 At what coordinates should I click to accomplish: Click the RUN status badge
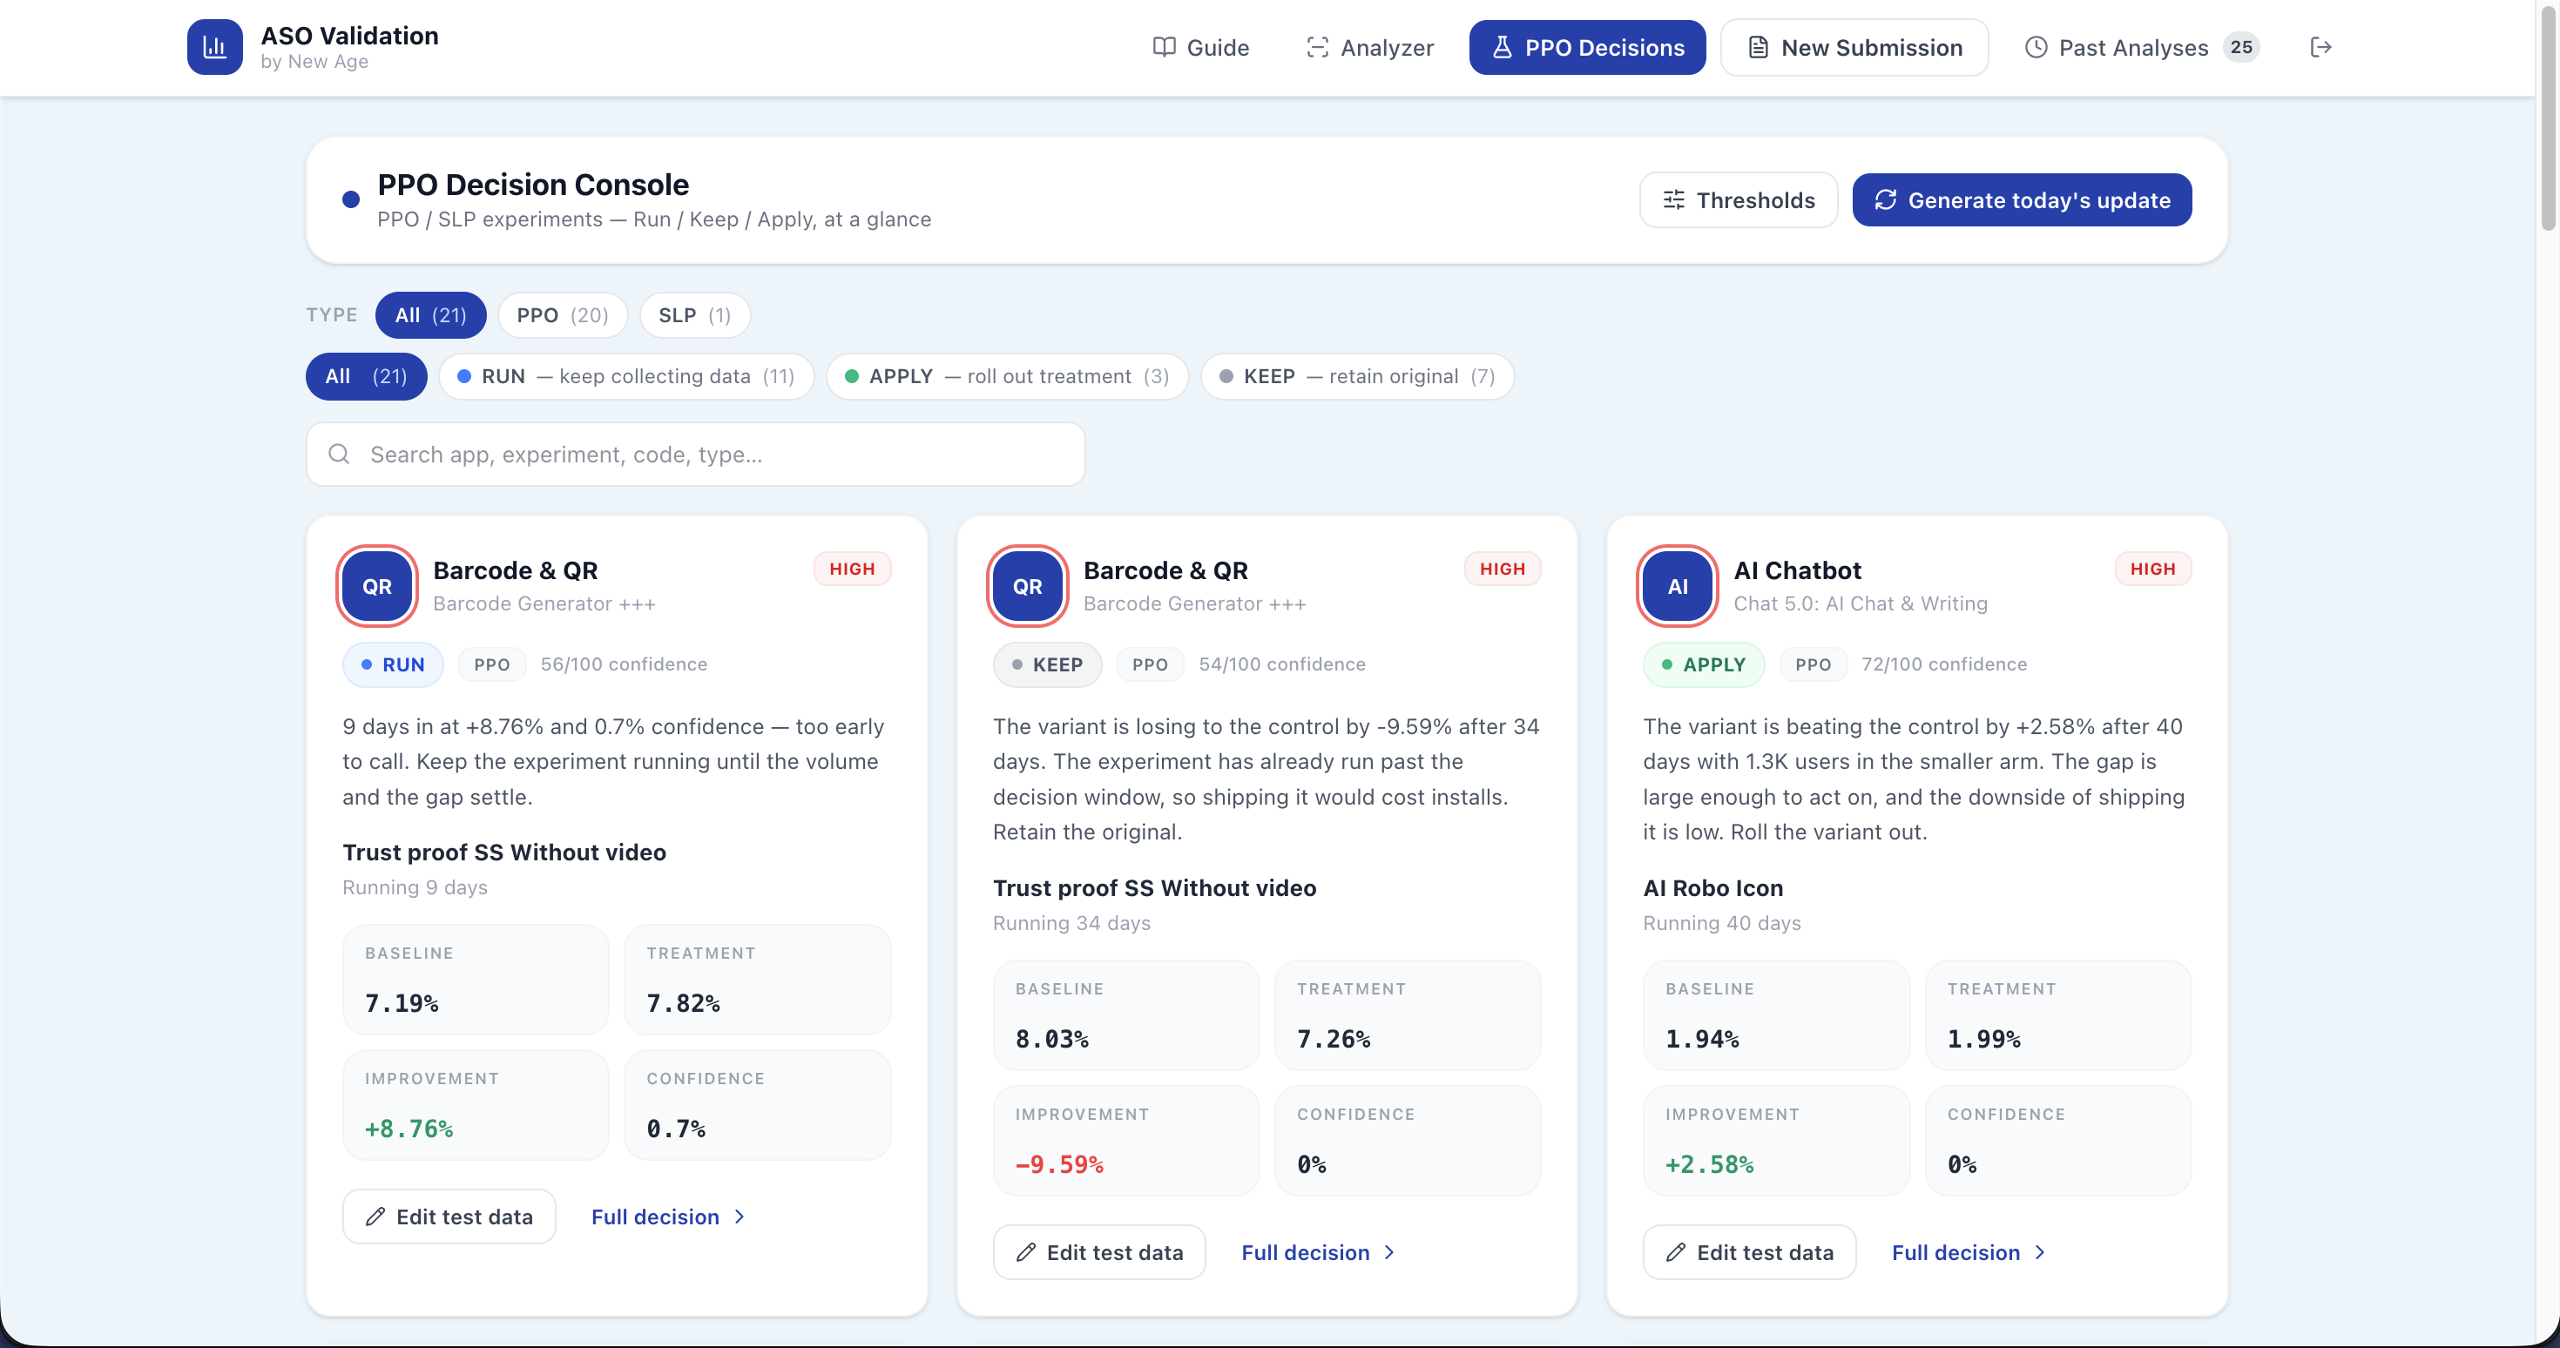tap(393, 664)
